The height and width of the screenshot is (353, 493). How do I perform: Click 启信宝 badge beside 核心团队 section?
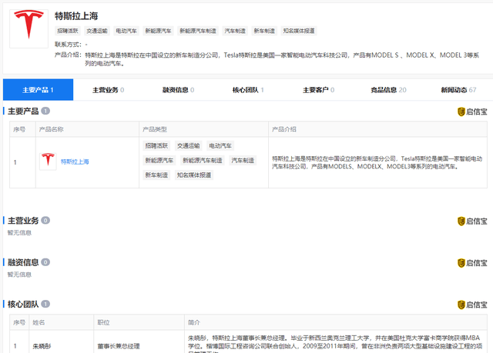pyautogui.click(x=472, y=305)
